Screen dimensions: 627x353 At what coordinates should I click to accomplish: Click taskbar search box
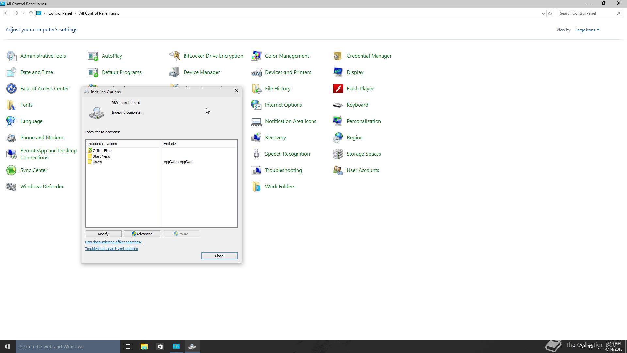68,346
